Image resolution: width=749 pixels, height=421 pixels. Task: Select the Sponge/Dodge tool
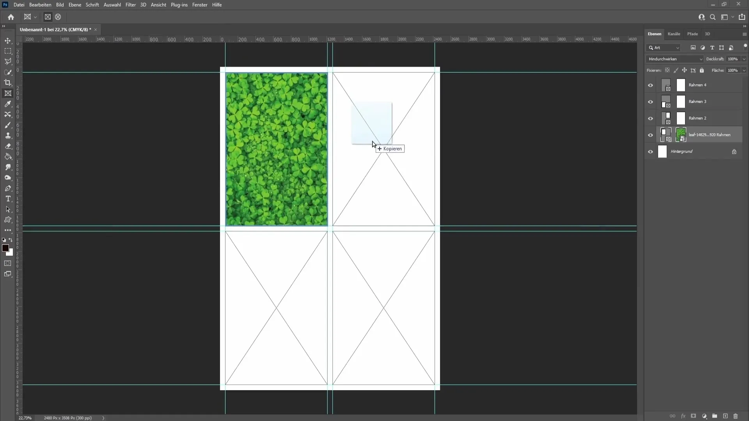(x=8, y=178)
